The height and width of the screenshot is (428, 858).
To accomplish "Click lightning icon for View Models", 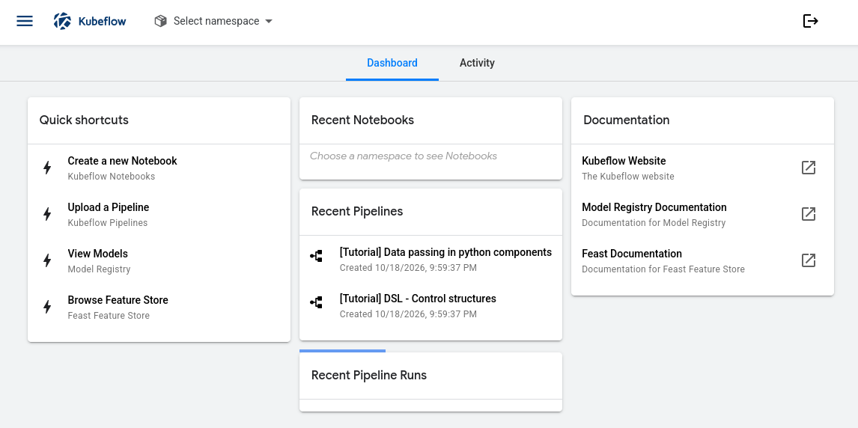I will point(48,260).
